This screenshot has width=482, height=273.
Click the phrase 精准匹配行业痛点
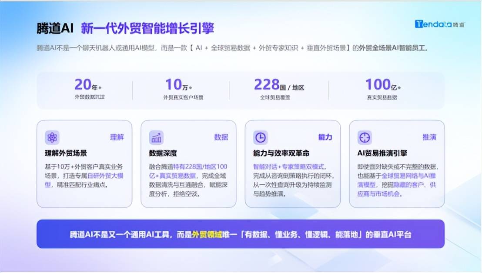pos(82,185)
